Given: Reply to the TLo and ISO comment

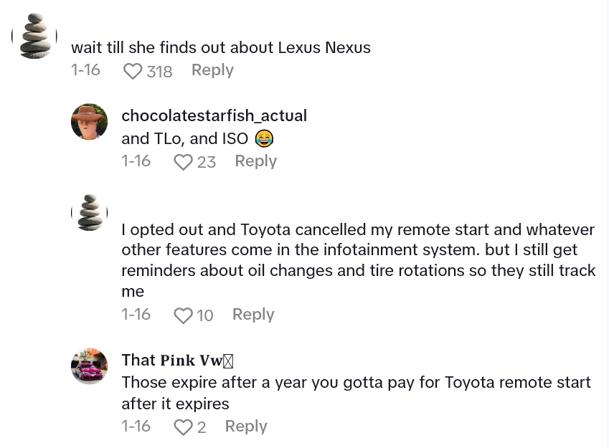Looking at the screenshot, I should click(x=255, y=161).
